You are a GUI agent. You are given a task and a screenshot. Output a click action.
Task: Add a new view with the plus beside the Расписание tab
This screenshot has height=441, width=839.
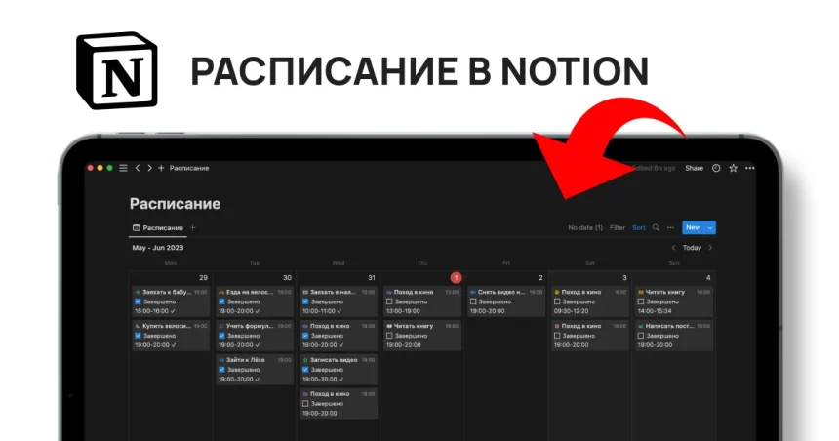pyautogui.click(x=192, y=227)
